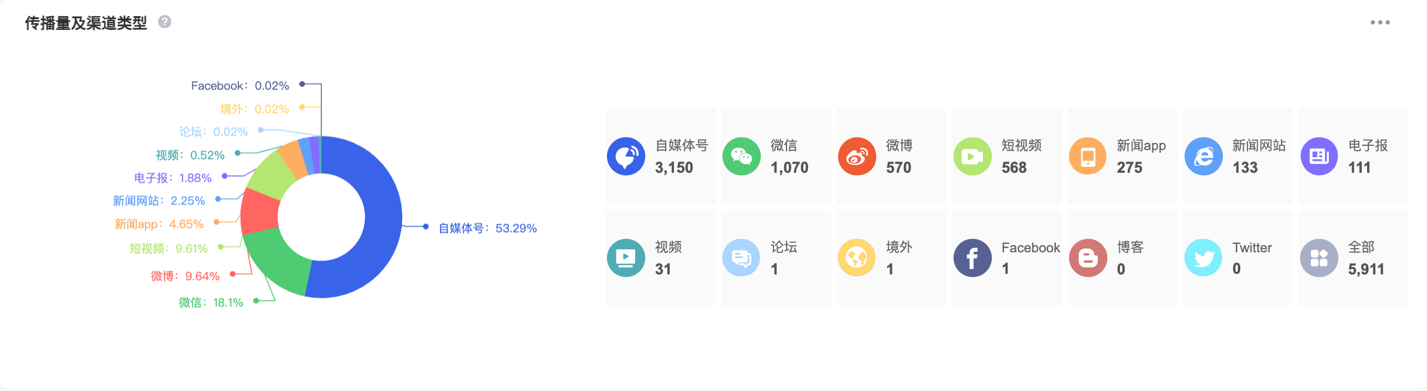Click the orange 新闻app phone icon
Image resolution: width=1427 pixels, height=391 pixels.
point(1088,157)
